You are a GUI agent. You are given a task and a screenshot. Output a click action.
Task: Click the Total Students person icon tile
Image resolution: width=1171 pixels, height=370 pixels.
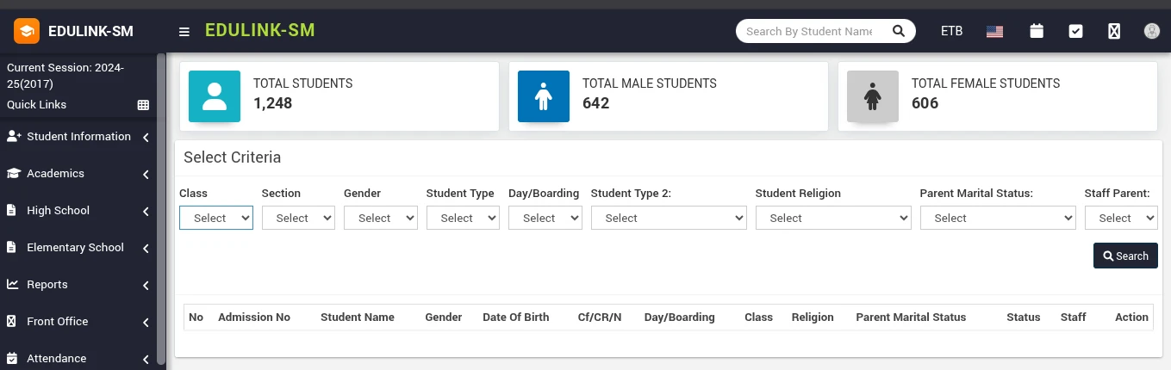[215, 96]
